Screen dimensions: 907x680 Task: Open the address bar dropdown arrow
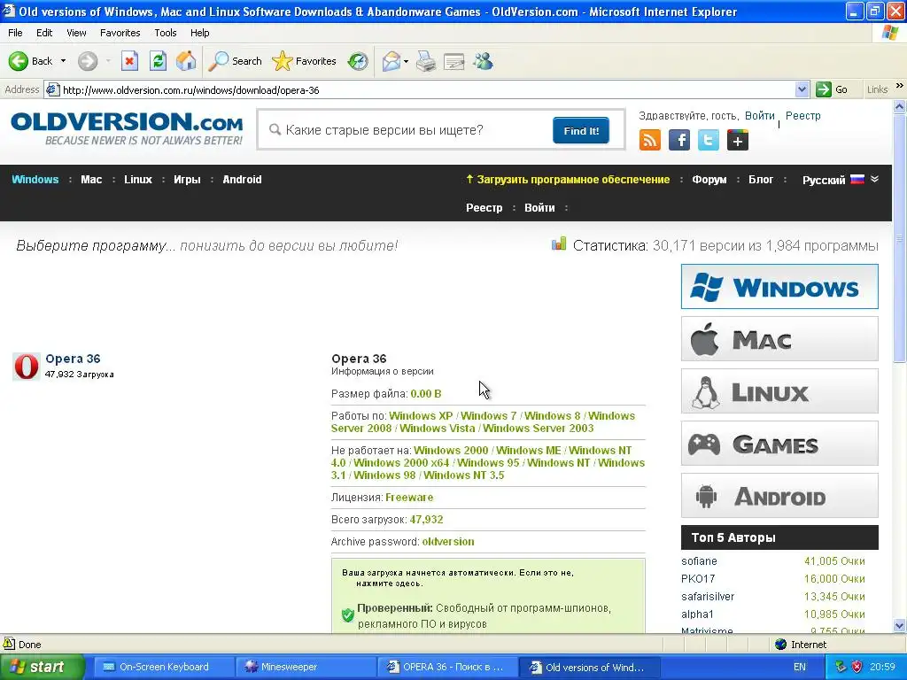pos(802,89)
